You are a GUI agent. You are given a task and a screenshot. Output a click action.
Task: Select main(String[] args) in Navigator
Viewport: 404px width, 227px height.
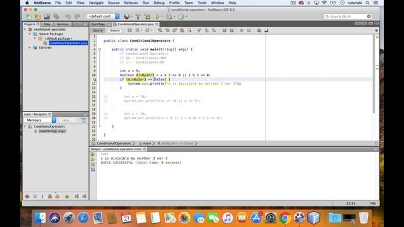pyautogui.click(x=52, y=131)
